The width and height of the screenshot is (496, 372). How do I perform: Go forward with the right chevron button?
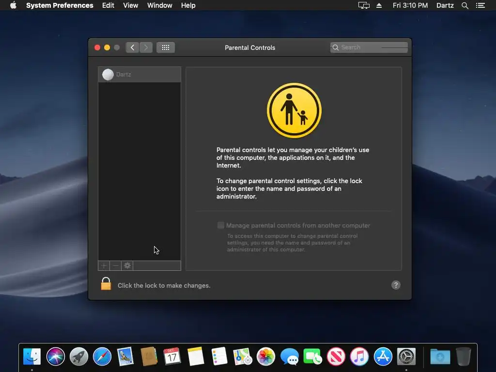(146, 47)
